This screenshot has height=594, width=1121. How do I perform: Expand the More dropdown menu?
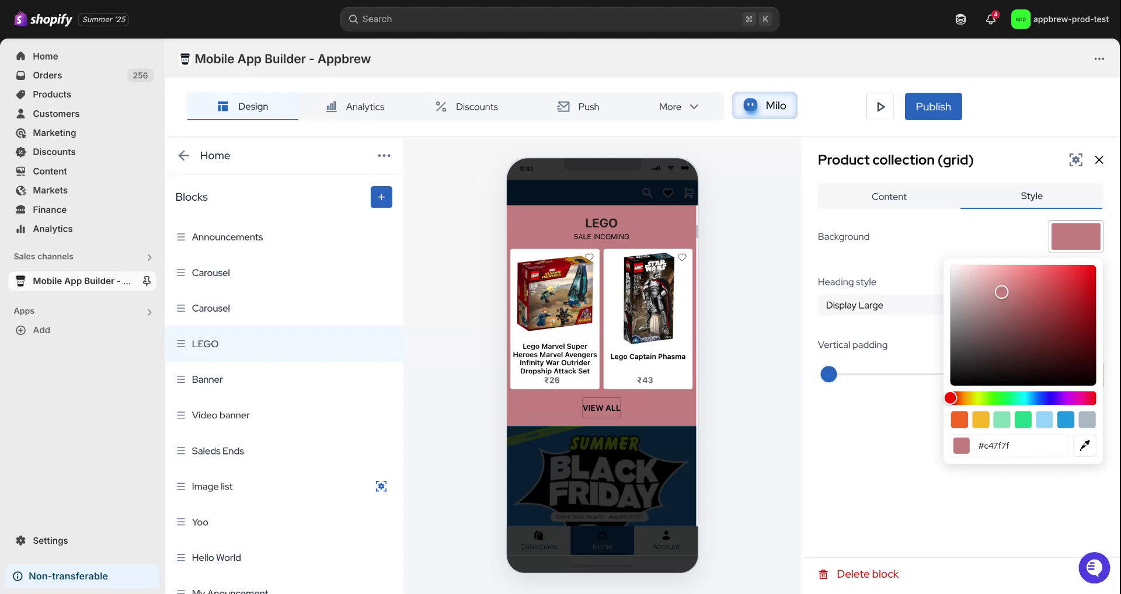pos(678,107)
